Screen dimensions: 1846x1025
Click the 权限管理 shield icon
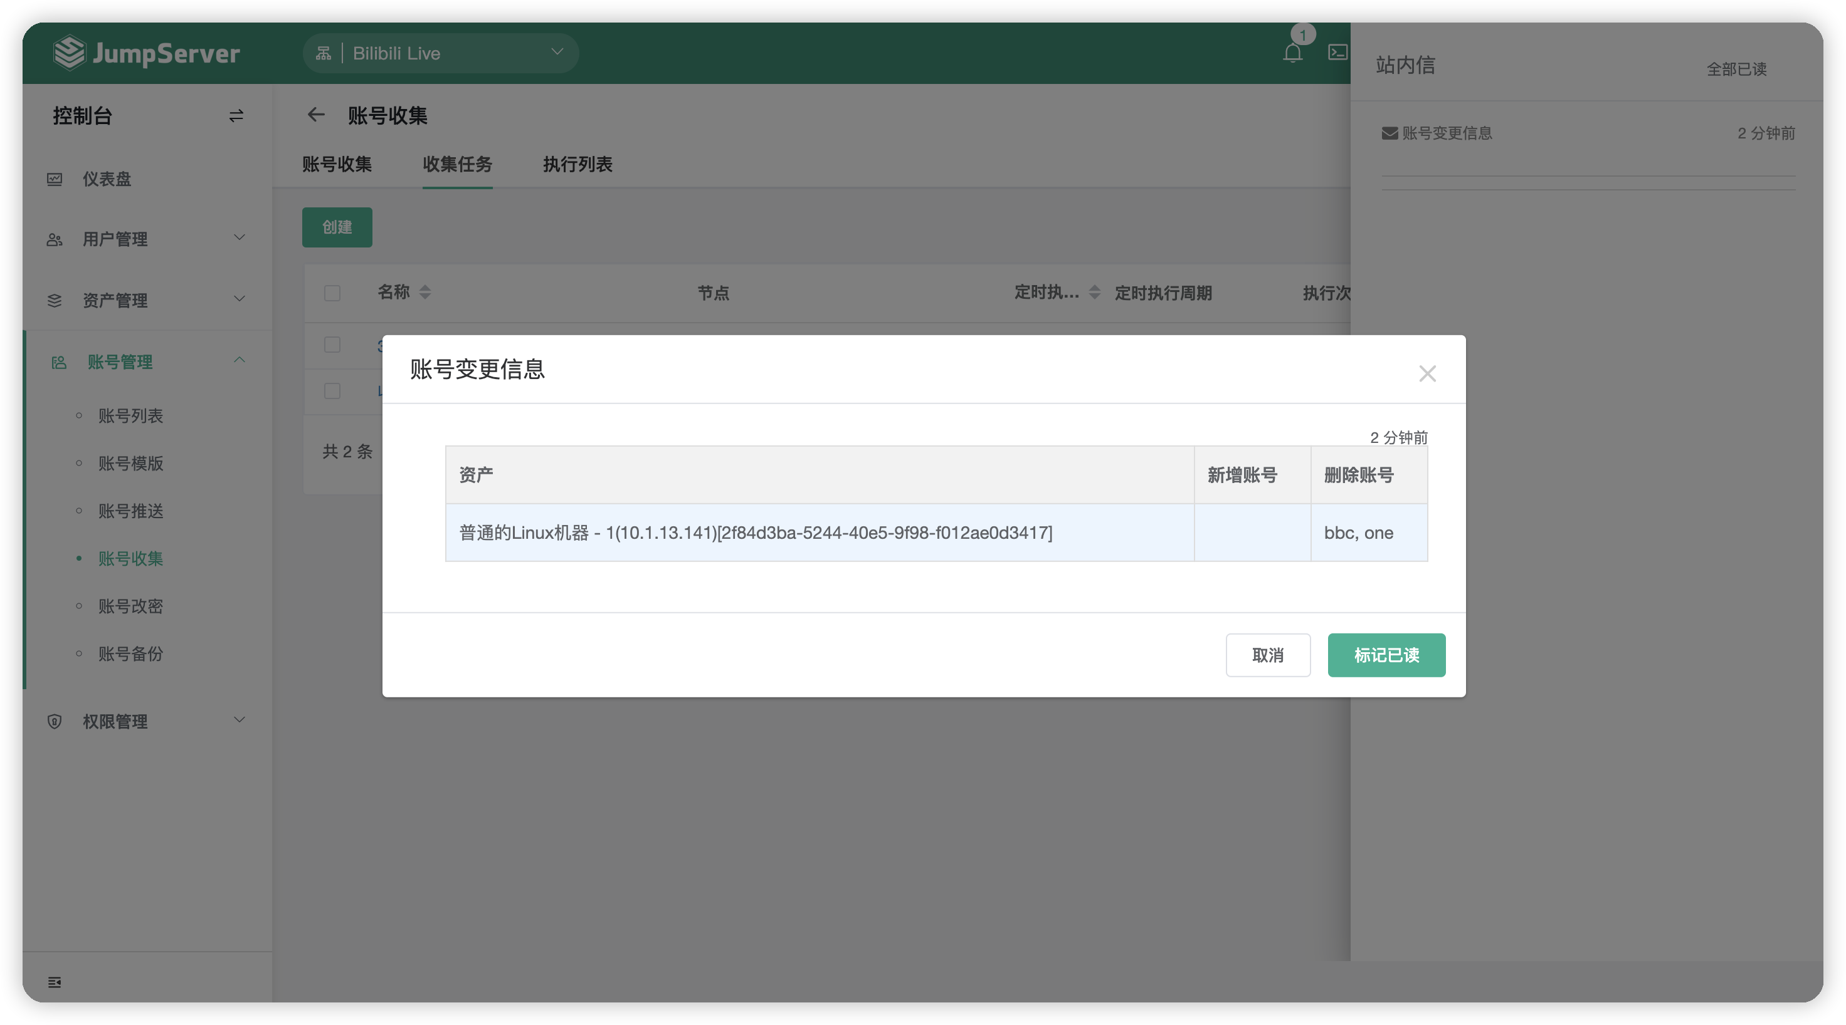55,721
